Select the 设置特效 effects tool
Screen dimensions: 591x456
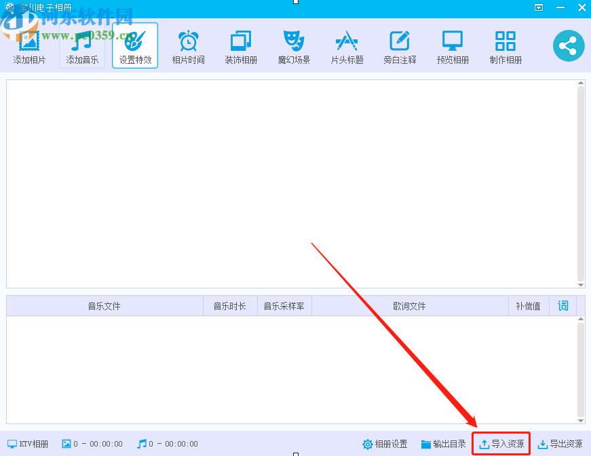[x=135, y=46]
